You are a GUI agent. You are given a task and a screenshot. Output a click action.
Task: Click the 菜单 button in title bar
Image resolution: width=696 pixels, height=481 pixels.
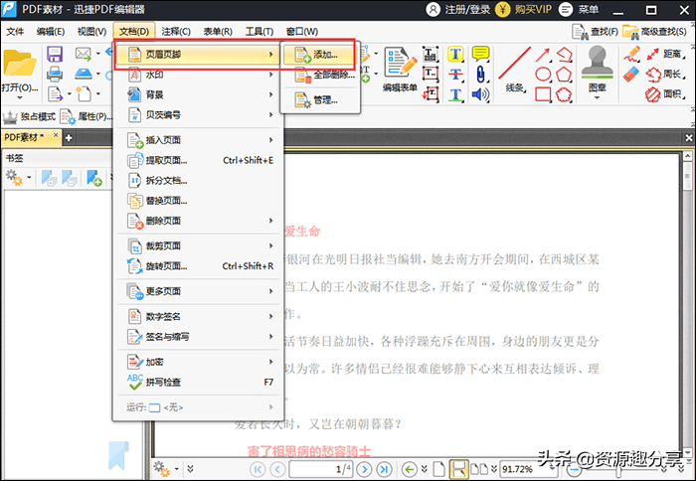coord(579,9)
